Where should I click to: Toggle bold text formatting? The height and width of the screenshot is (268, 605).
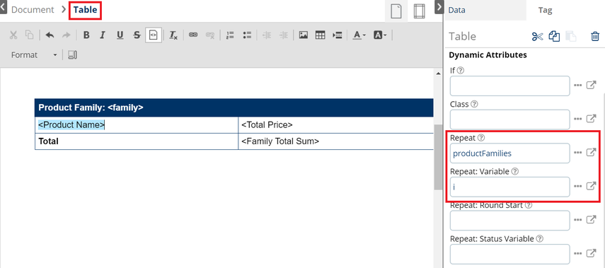pos(86,35)
